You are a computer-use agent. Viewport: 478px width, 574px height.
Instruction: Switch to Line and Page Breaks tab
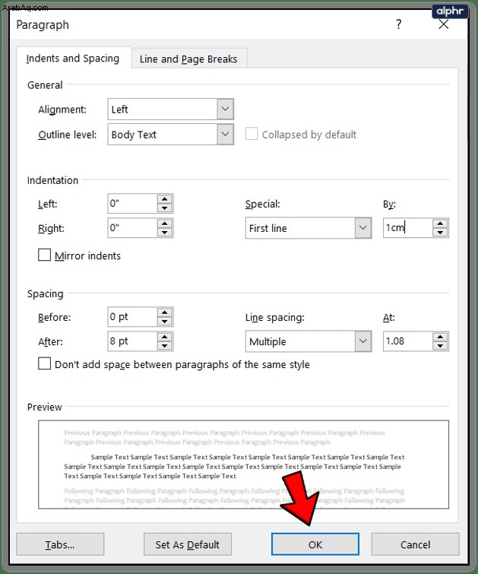coord(189,59)
